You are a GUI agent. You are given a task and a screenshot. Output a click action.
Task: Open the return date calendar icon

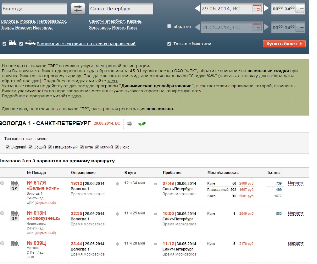coord(257,27)
